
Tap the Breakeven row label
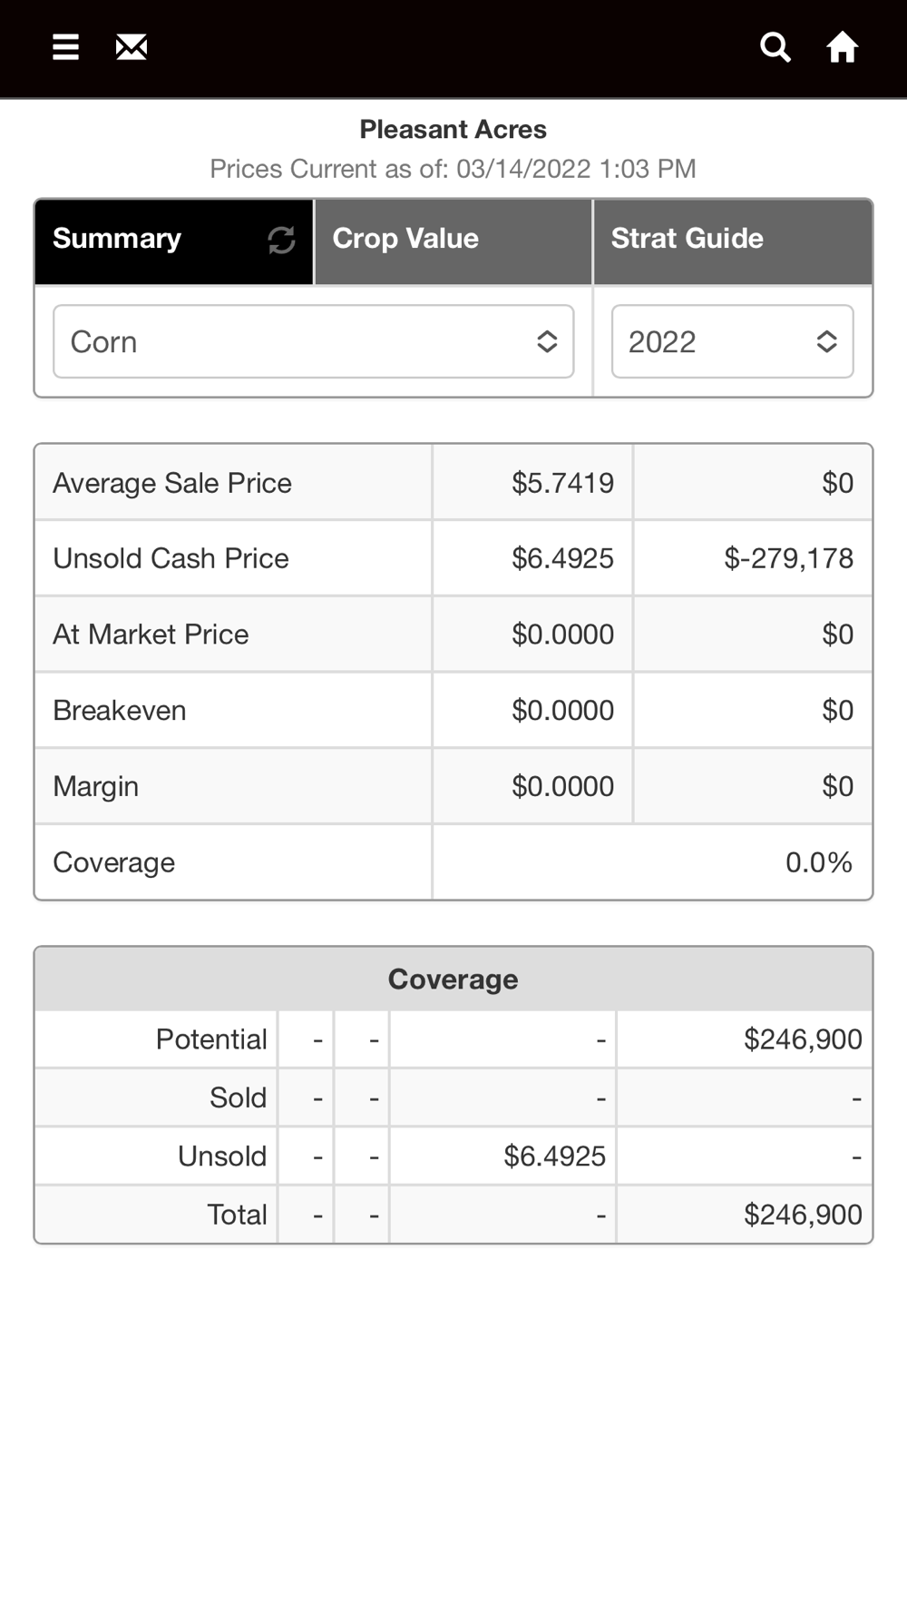pyautogui.click(x=120, y=711)
